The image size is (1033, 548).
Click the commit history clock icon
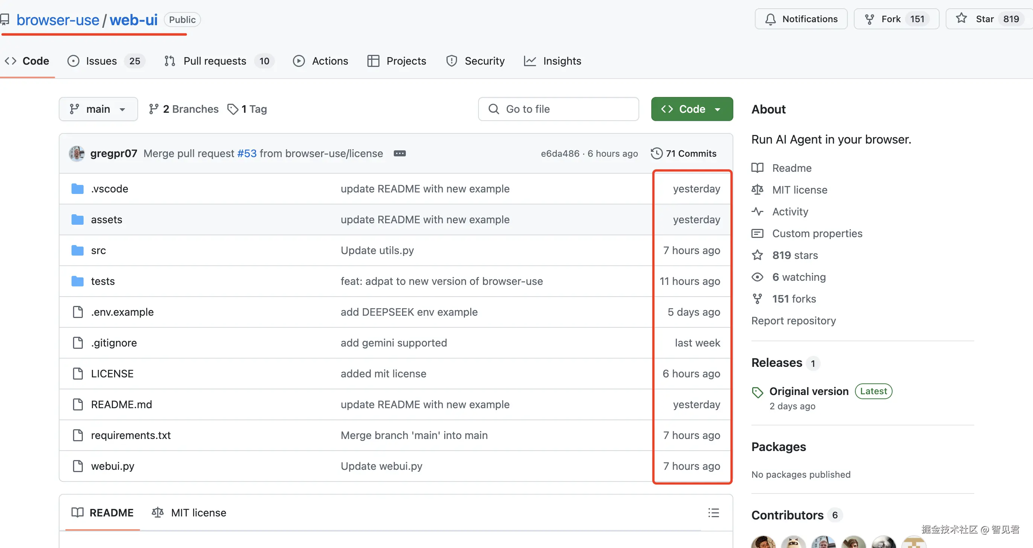point(657,154)
